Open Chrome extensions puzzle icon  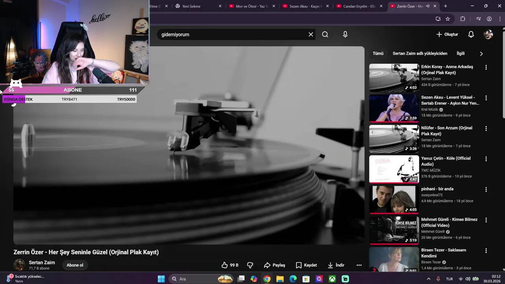click(463, 19)
